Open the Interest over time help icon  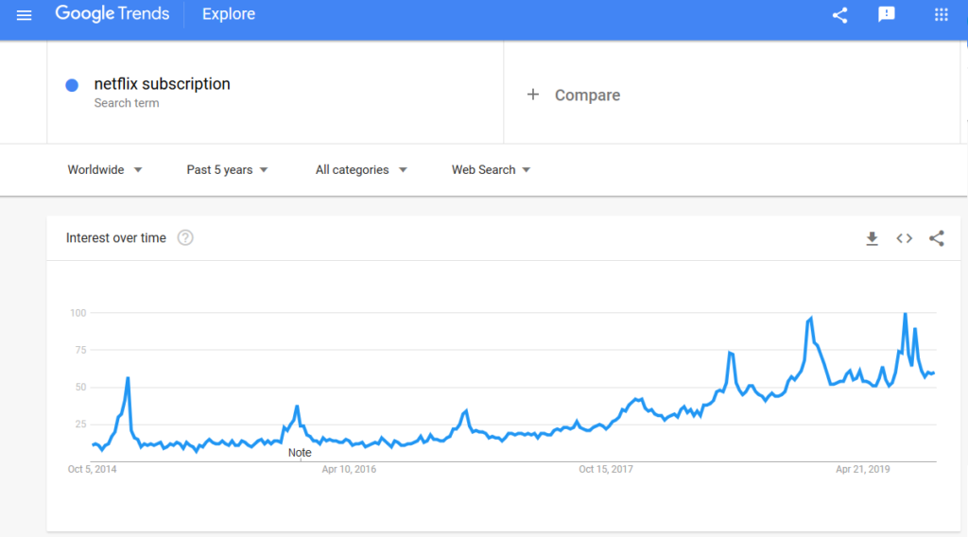point(185,238)
